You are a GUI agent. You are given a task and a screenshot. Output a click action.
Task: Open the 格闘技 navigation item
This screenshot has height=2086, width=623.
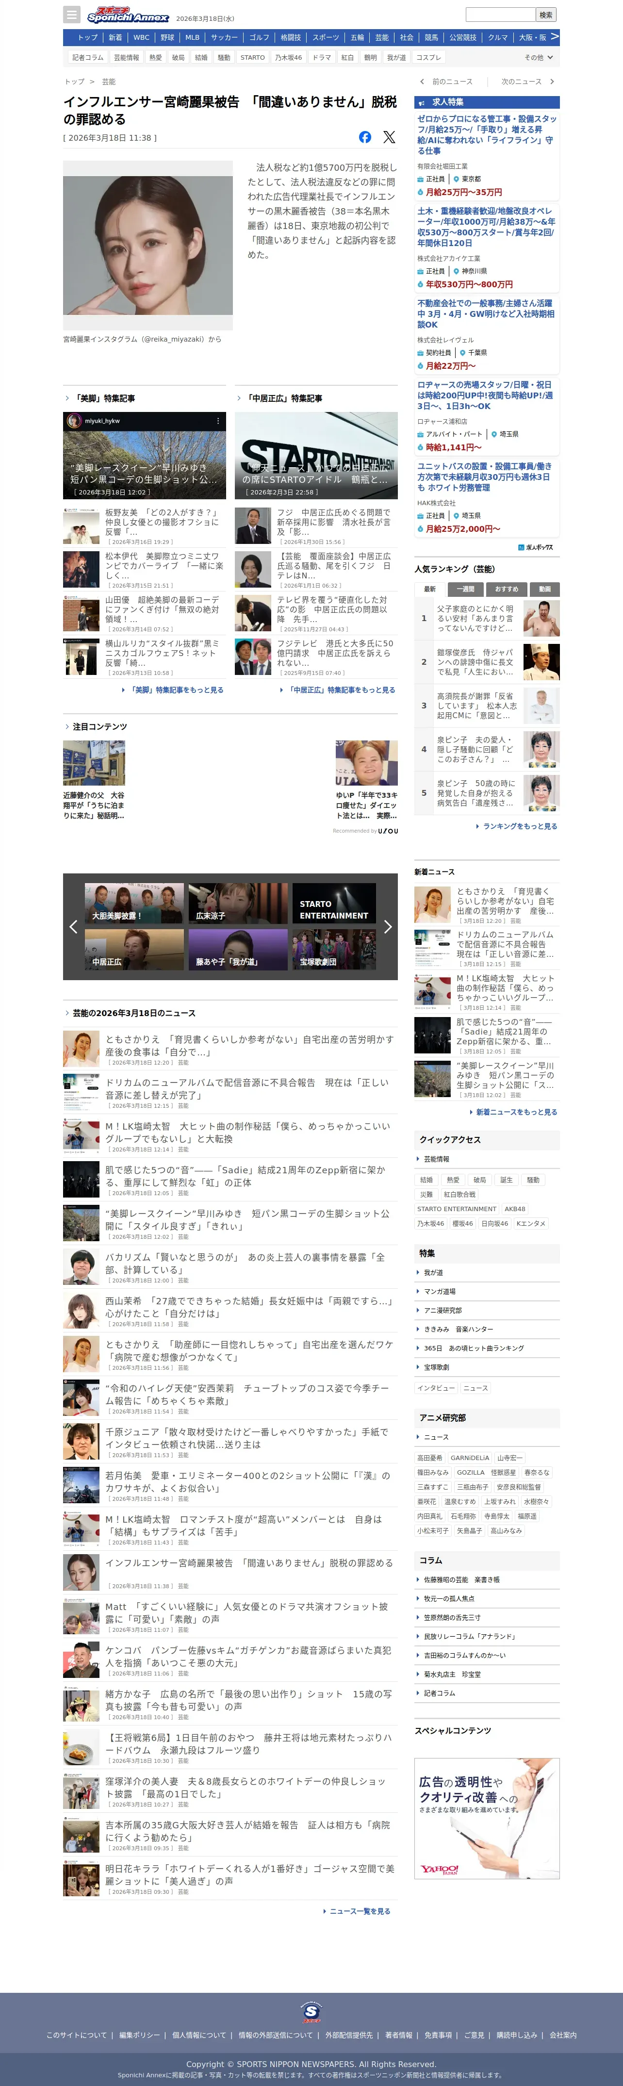290,37
